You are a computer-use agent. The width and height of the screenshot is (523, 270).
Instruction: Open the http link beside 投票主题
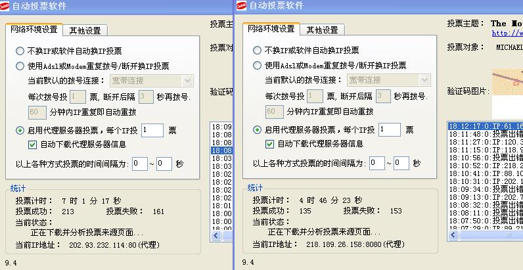[507, 33]
